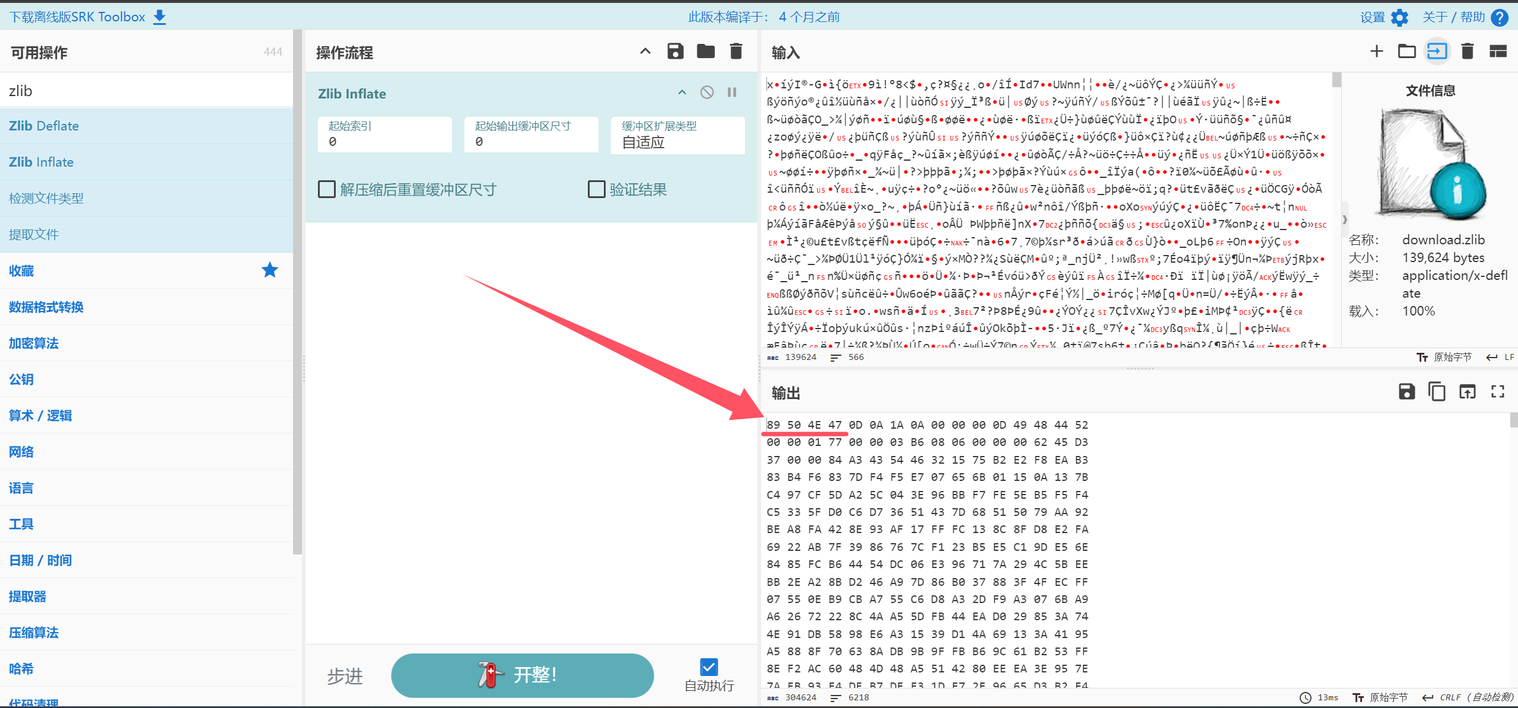Screen dimensions: 1518x708
Task: Toggle the 自动执行 checkbox
Action: coord(709,667)
